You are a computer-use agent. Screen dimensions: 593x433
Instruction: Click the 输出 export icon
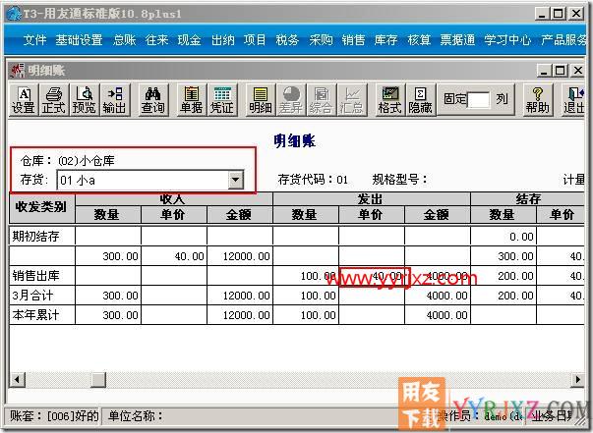point(114,100)
